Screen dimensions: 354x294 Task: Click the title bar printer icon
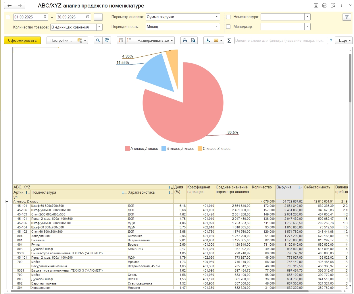click(x=324, y=5)
